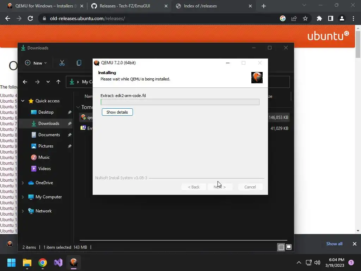
Task: Open Documents in Quick access
Action: [x=49, y=135]
